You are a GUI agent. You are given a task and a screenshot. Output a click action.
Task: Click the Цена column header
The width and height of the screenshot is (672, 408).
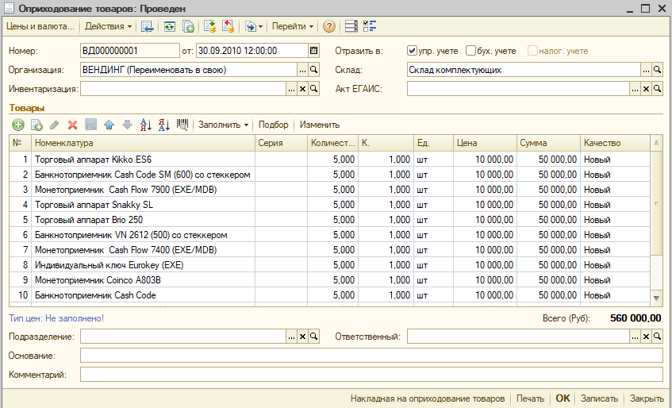485,143
